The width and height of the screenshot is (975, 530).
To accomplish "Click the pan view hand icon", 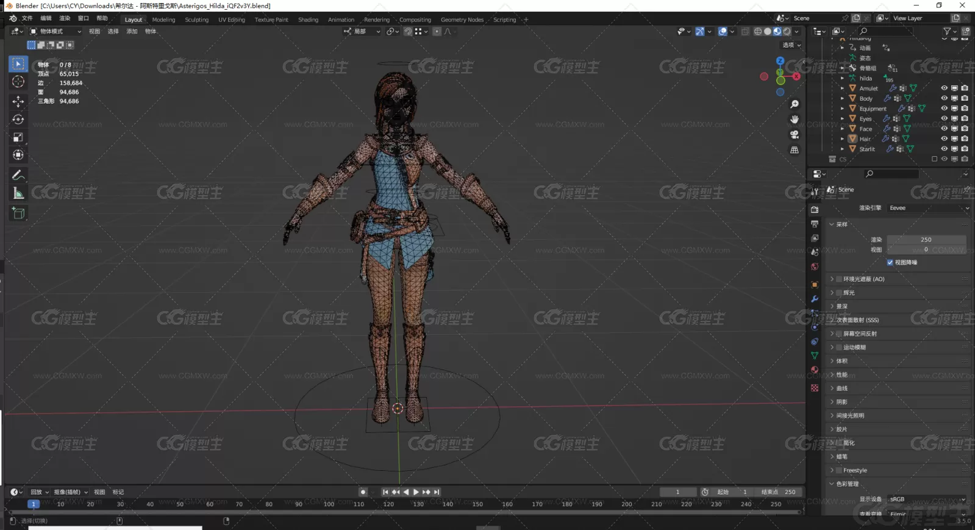I will [795, 120].
